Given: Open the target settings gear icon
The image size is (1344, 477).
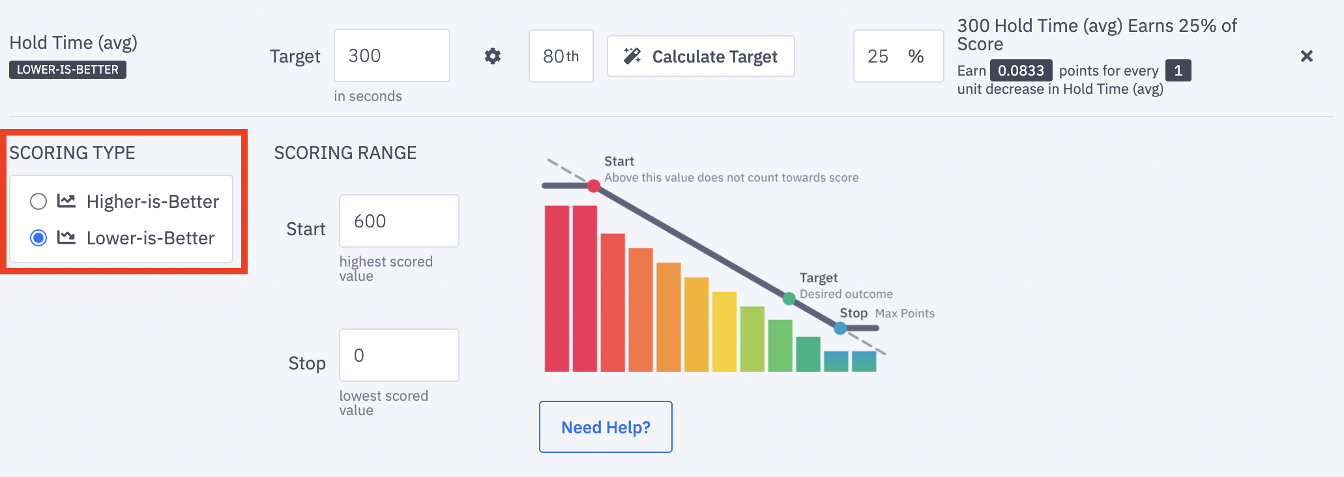Looking at the screenshot, I should (x=493, y=56).
